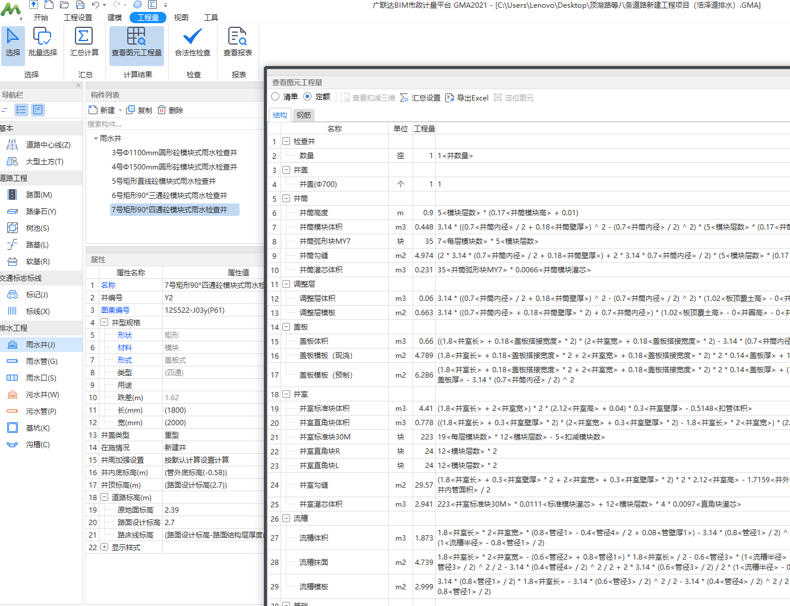Collapse the 井盖 group in quantity table
Viewport: 790px width, 606px height.
pyautogui.click(x=286, y=170)
